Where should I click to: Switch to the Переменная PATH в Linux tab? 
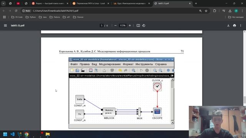pos(91,3)
